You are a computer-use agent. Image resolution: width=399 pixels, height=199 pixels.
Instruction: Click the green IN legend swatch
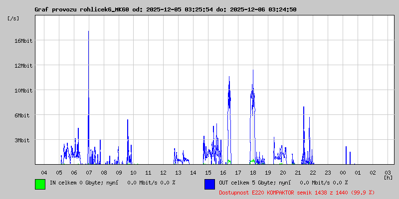tap(40, 184)
